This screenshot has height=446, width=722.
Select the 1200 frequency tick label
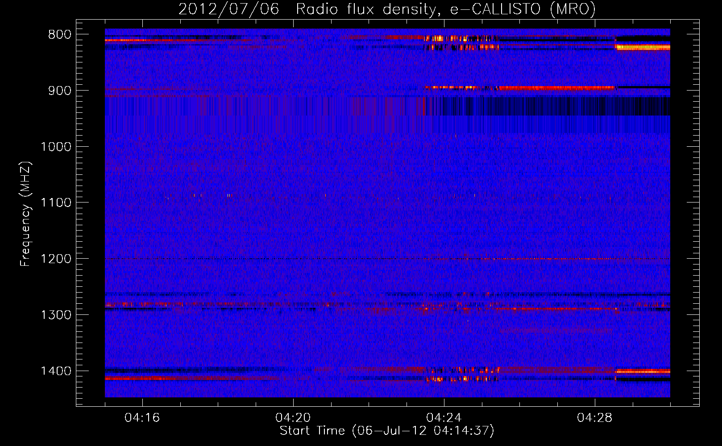(56, 259)
